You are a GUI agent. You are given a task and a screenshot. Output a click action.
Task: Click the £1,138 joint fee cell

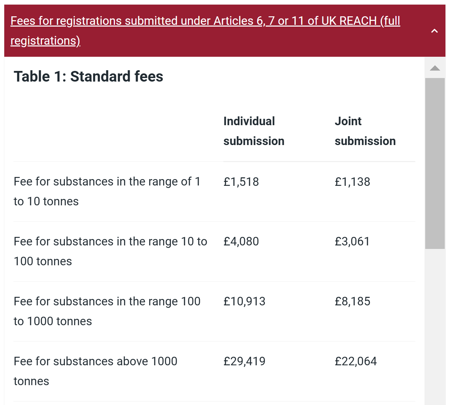point(352,182)
